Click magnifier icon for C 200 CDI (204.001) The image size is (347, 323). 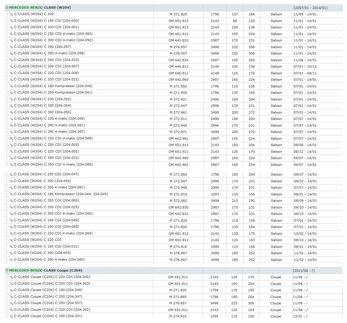pos(11,27)
